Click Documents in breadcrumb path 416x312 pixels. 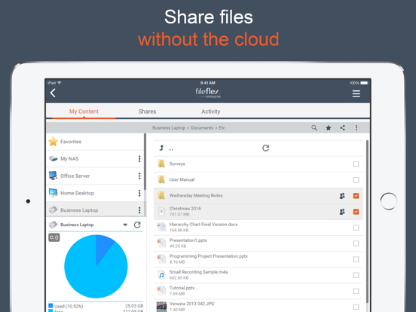coord(202,128)
